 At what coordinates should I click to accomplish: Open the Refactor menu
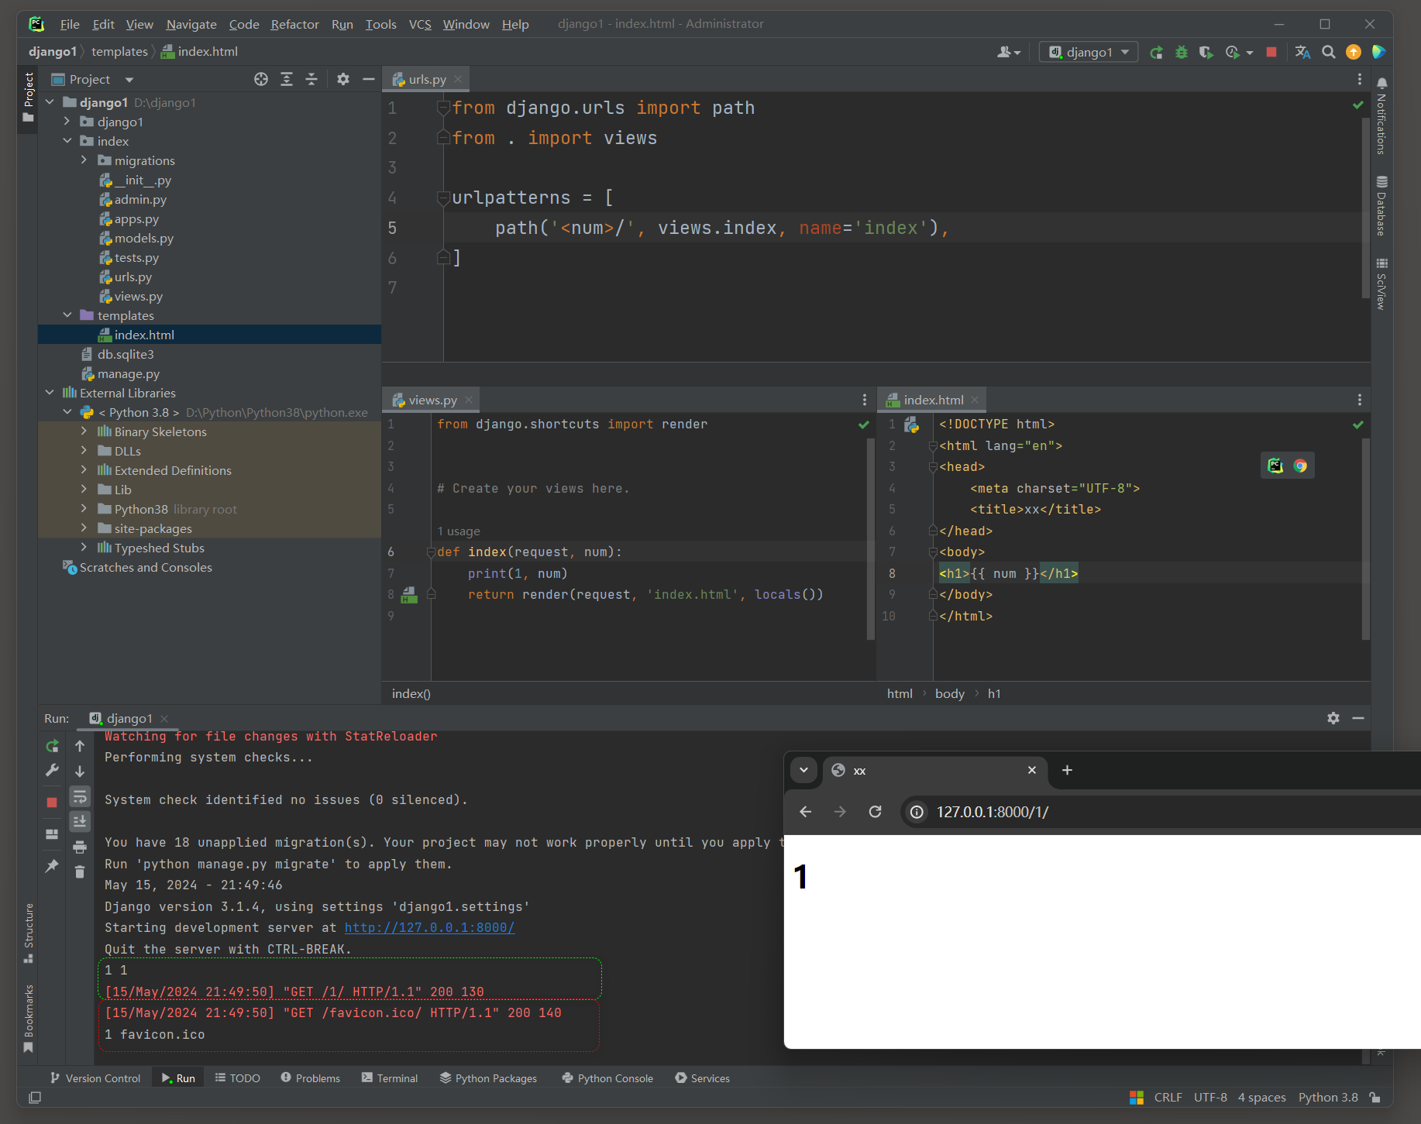coord(294,24)
